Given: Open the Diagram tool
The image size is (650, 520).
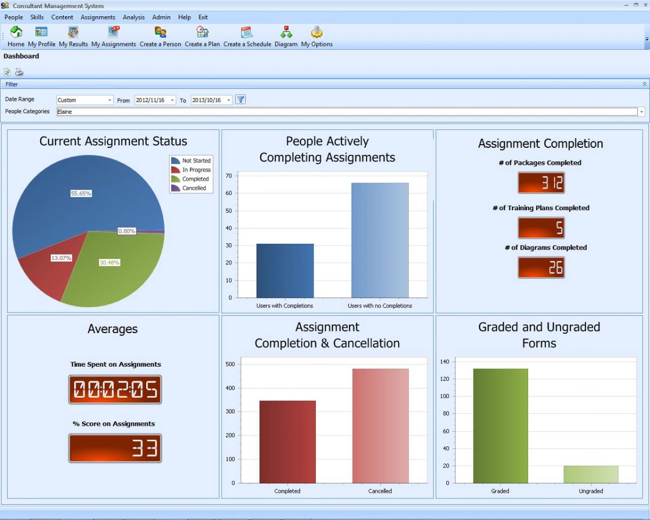Looking at the screenshot, I should coord(286,32).
